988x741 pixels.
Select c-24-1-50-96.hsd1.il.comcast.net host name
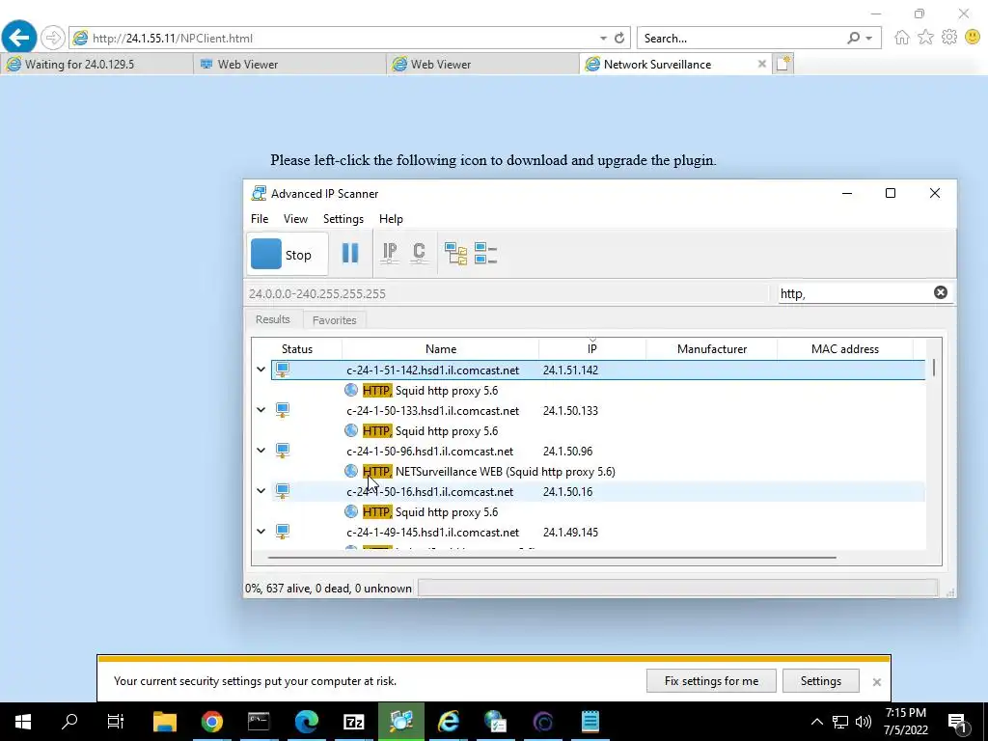[429, 452]
